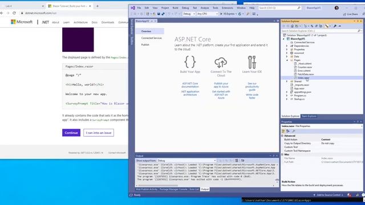Click the Clear All icon in Output toolbar
Image resolution: width=365 pixels, height=205 pixels.
click(237, 161)
